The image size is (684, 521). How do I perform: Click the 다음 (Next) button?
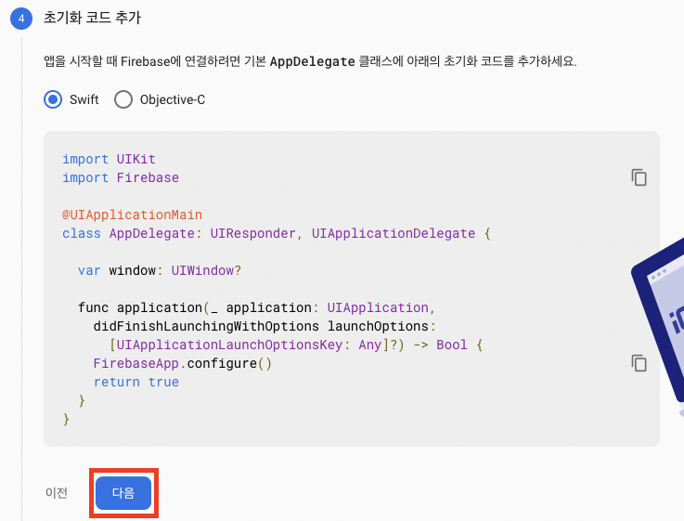123,493
